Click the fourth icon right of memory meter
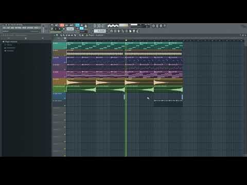Viewport: 247px width, 185px height. [x=164, y=26]
